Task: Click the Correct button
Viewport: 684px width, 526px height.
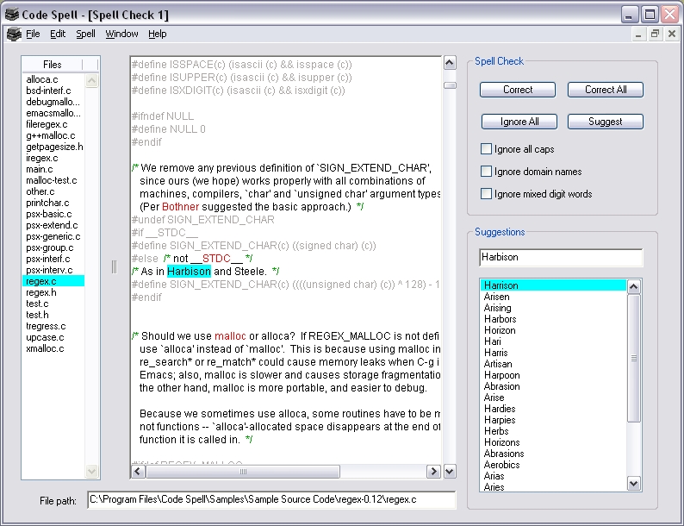Action: 518,90
